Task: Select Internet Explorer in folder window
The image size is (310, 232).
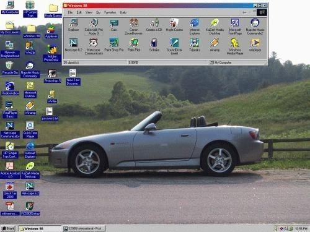Action: (x=195, y=27)
